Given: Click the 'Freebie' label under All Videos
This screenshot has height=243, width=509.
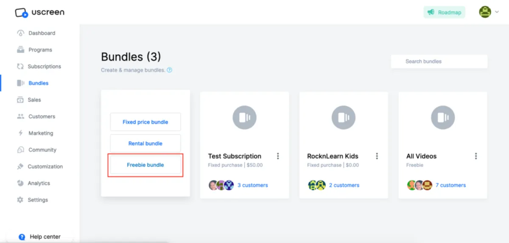Looking at the screenshot, I should [x=415, y=165].
